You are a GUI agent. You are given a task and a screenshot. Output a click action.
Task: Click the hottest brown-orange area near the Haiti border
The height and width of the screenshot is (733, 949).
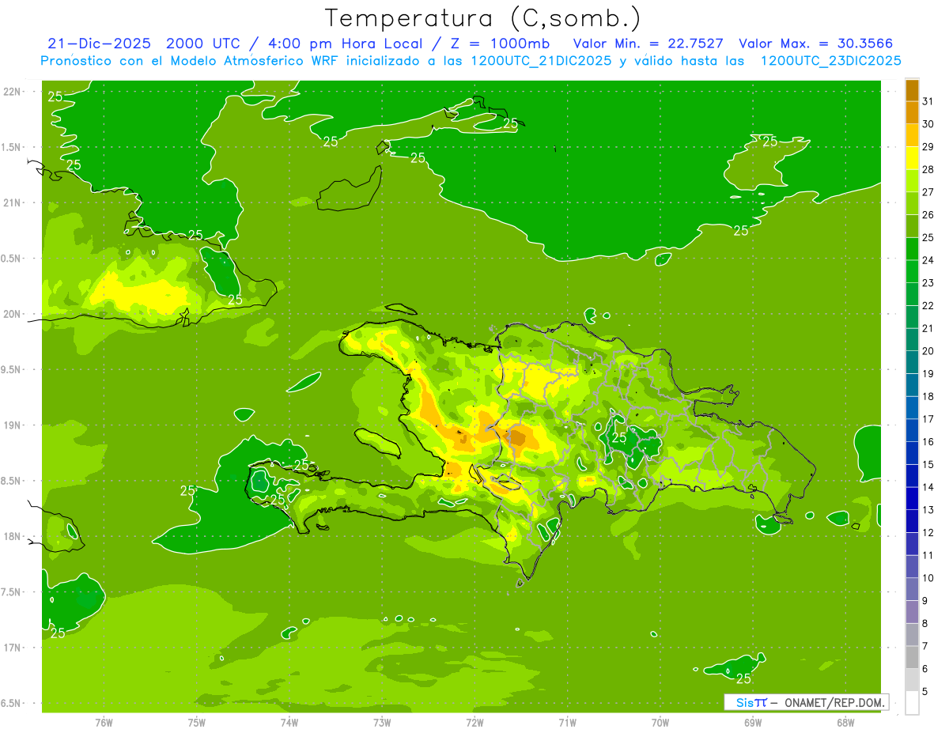pyautogui.click(x=518, y=437)
